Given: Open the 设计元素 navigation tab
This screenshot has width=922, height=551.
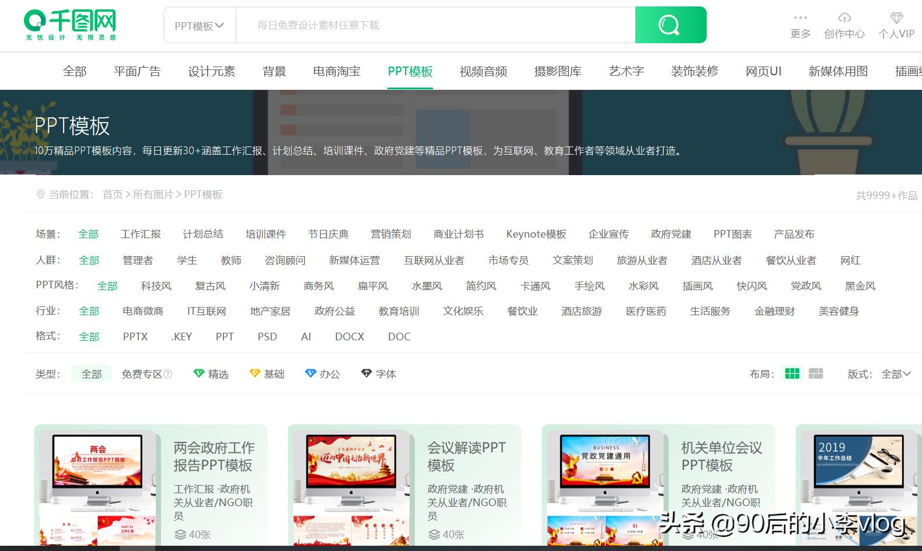Looking at the screenshot, I should point(211,71).
